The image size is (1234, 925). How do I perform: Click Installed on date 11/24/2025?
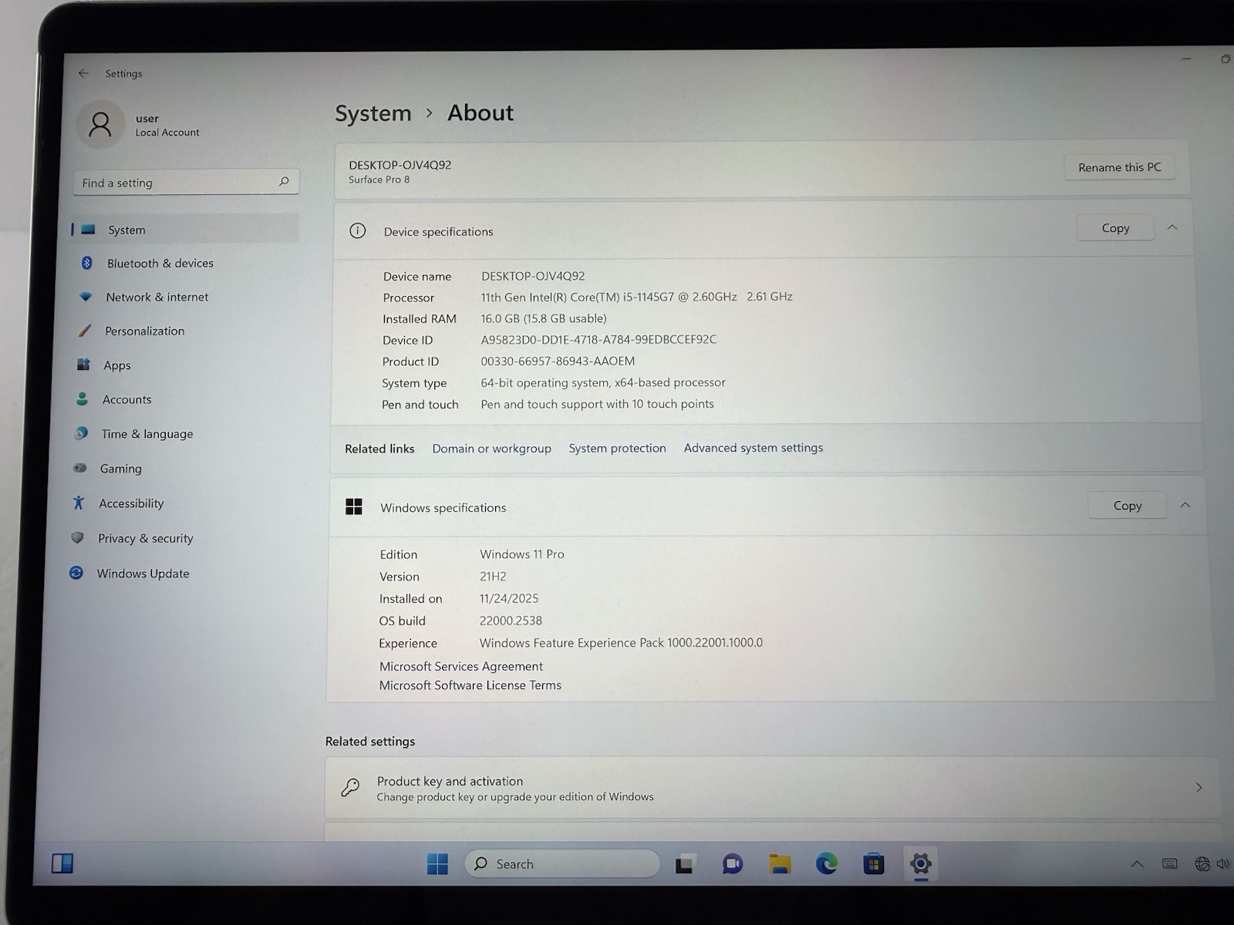click(509, 598)
